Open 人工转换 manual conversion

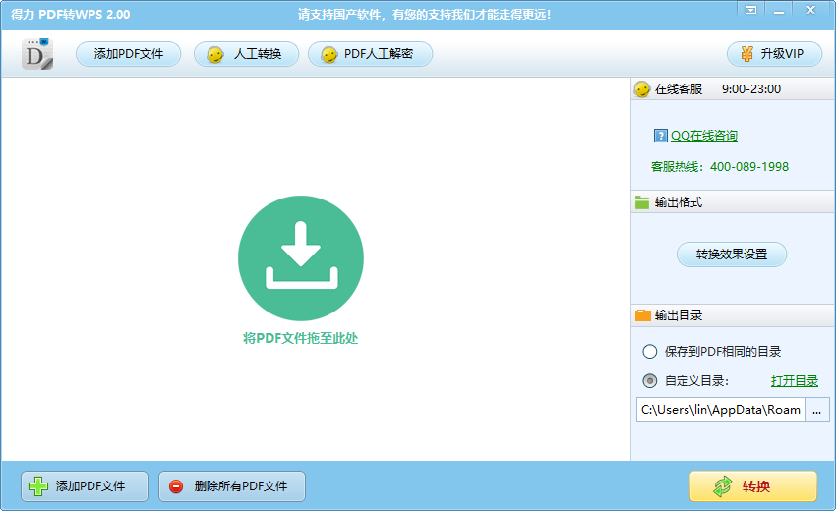pos(246,54)
